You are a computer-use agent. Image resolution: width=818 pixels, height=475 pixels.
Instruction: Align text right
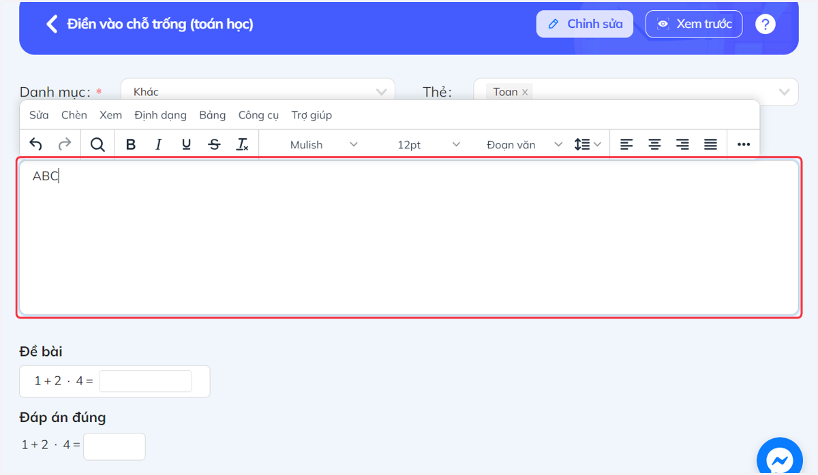pos(682,144)
